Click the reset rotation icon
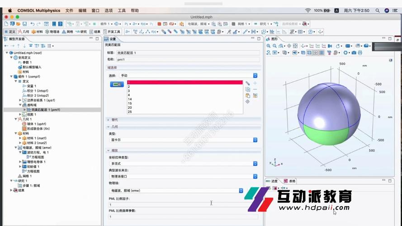Viewport: 402px width, 226px height. pos(338,46)
